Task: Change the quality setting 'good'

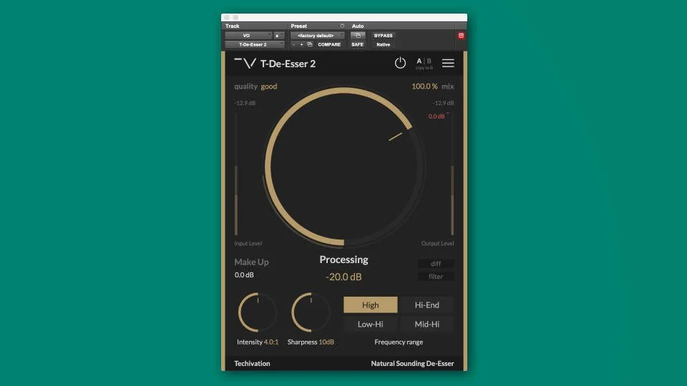Action: click(269, 86)
